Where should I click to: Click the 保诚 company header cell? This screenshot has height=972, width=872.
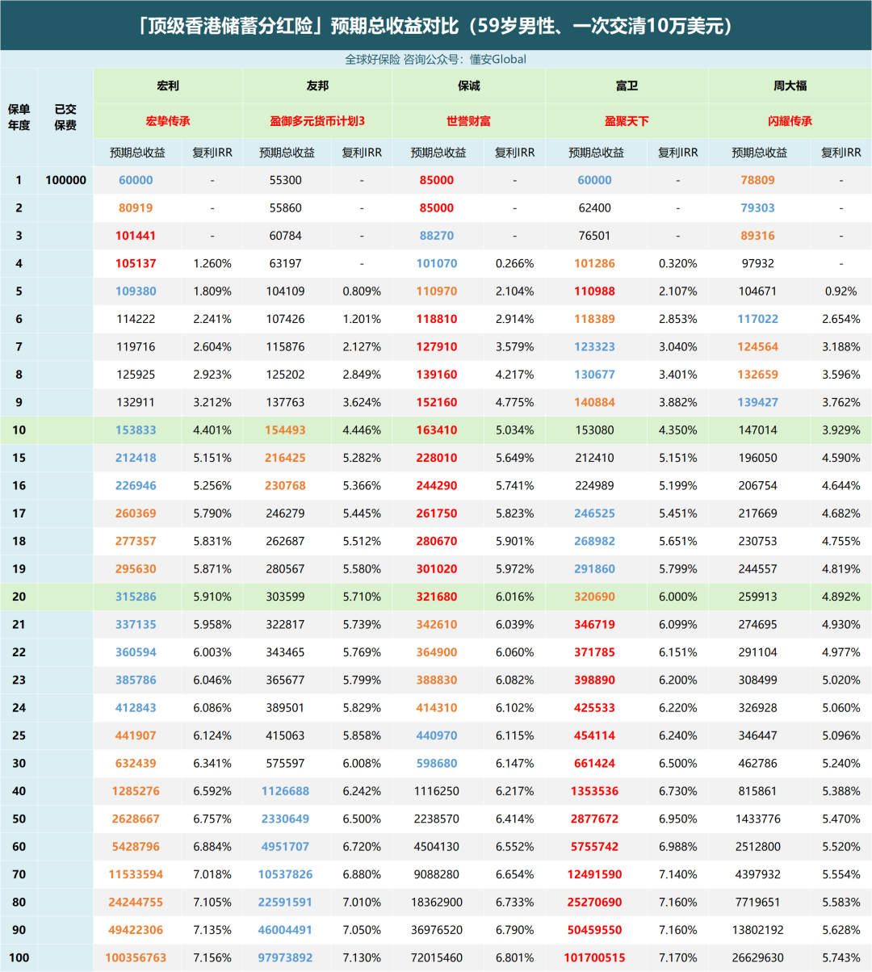(468, 86)
